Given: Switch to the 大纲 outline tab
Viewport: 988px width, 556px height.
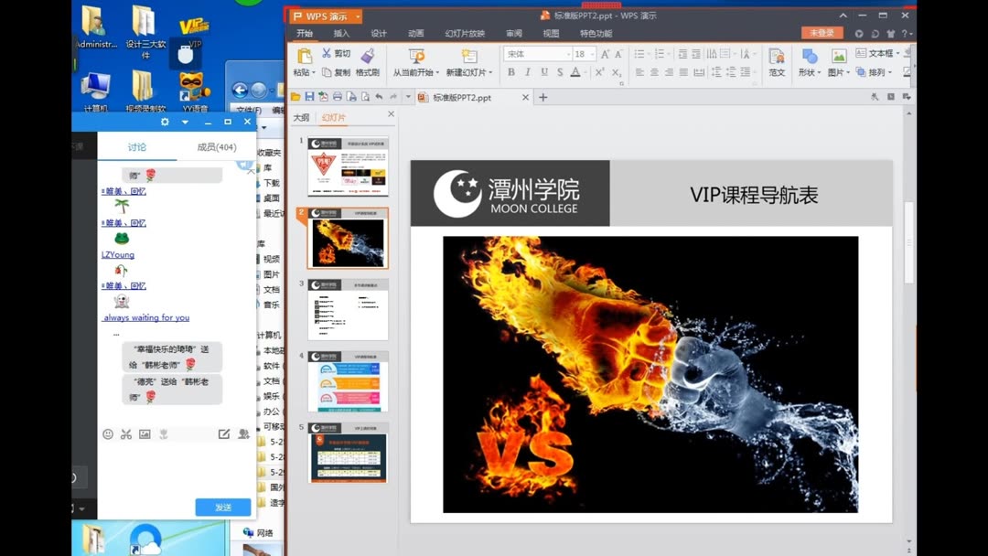Looking at the screenshot, I should pyautogui.click(x=303, y=117).
